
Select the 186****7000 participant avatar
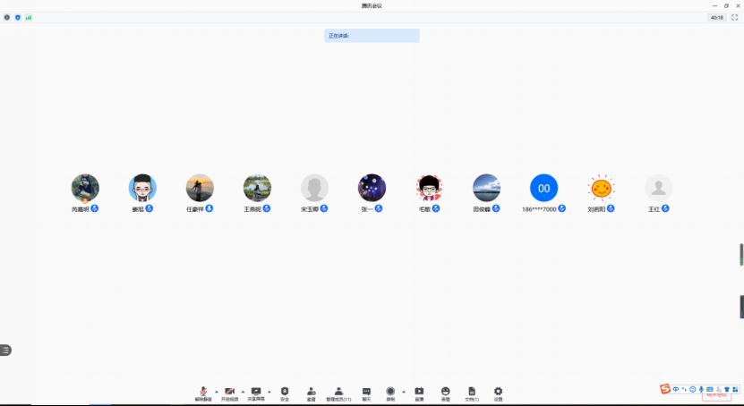(x=543, y=188)
